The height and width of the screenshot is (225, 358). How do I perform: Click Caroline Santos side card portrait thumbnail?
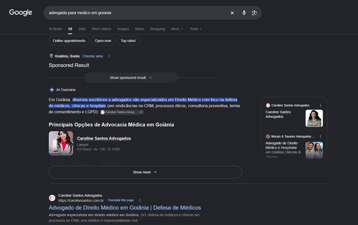point(314,118)
